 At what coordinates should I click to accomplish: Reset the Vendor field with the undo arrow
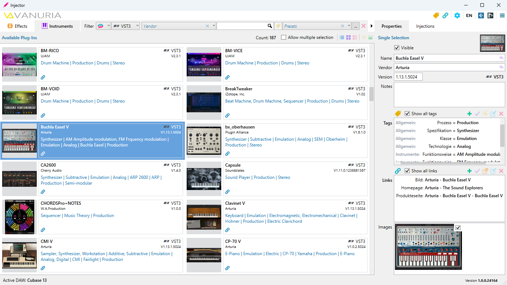[x=501, y=67]
